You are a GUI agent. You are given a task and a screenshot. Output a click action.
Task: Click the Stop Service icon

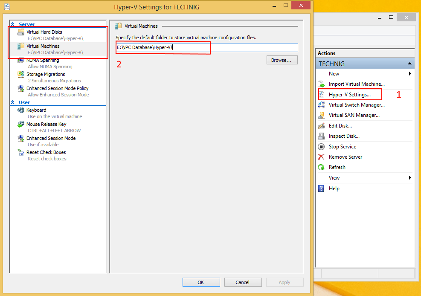pyautogui.click(x=321, y=146)
